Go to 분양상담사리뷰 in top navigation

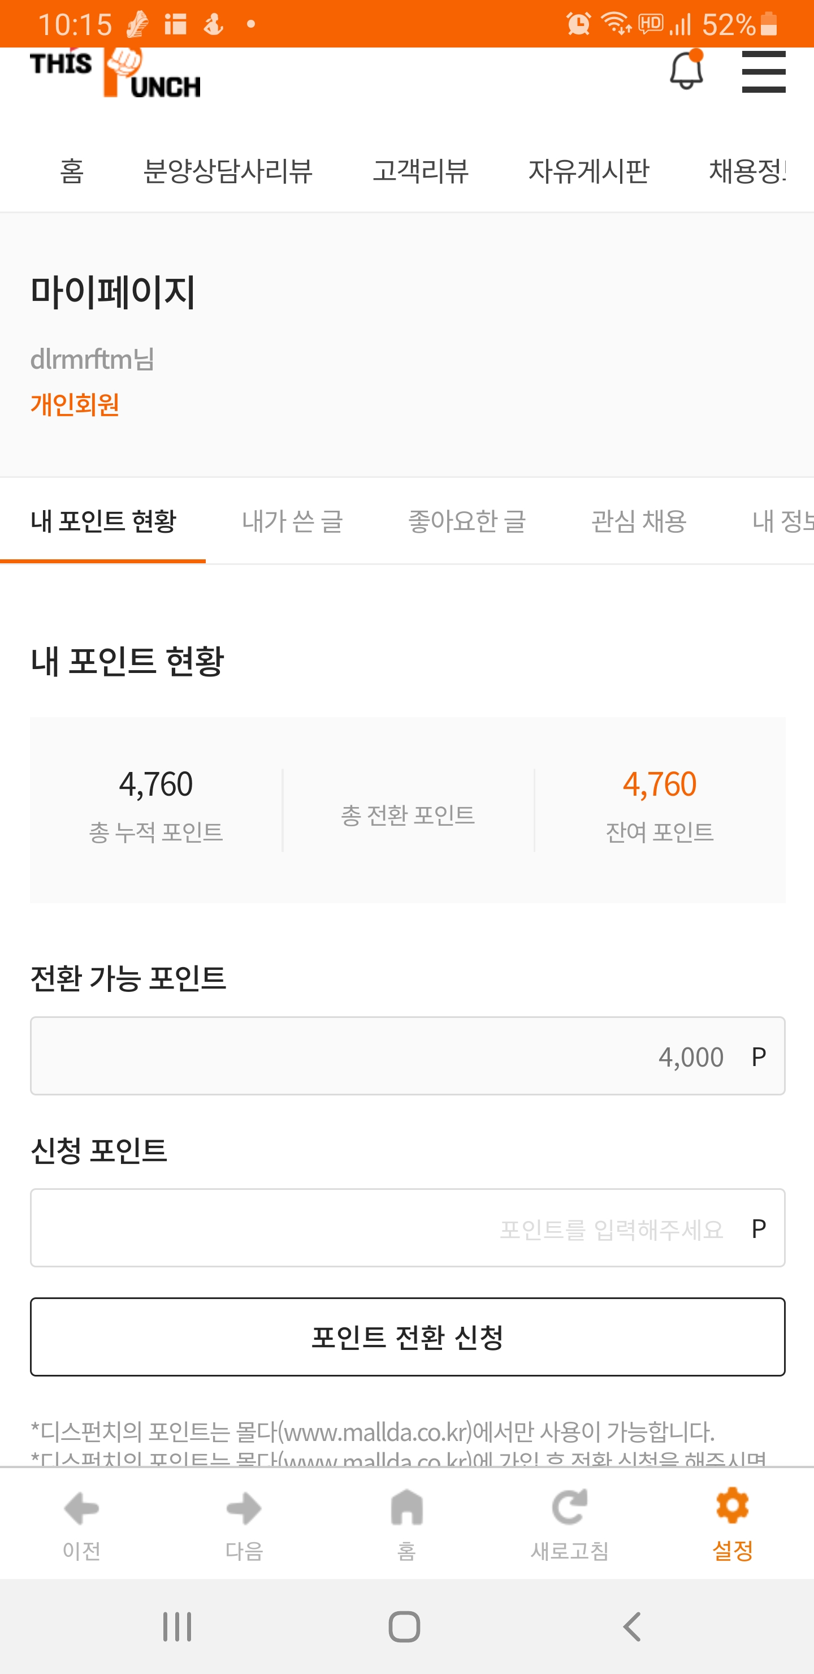(227, 171)
